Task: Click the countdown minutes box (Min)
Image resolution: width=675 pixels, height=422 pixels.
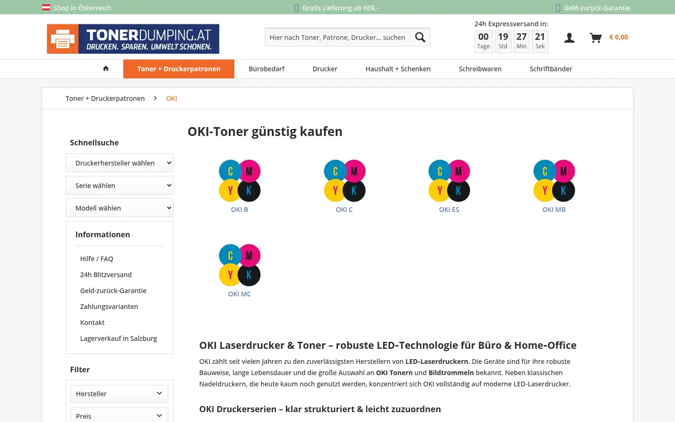Action: pos(522,41)
